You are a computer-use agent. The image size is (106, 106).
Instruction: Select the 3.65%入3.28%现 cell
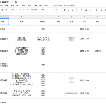(43, 39)
